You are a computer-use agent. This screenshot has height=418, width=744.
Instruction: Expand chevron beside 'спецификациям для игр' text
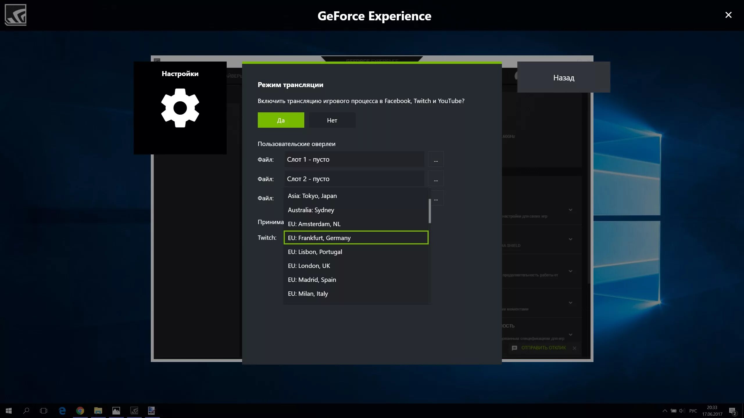pyautogui.click(x=570, y=335)
